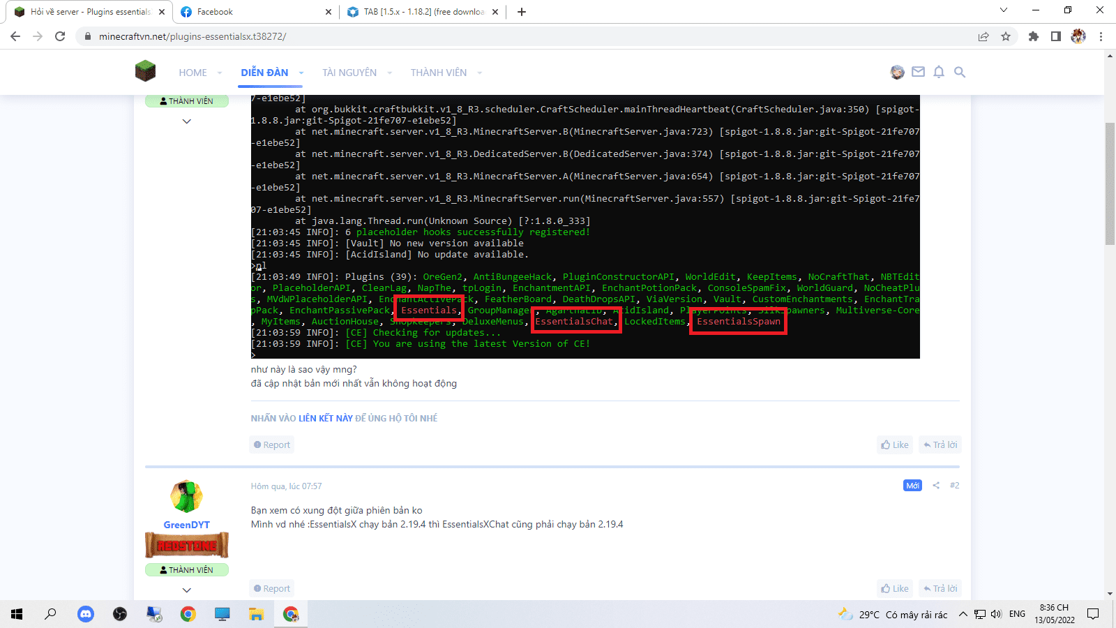The width and height of the screenshot is (1116, 628).
Task: Open the HOME navigation item
Action: [x=193, y=73]
